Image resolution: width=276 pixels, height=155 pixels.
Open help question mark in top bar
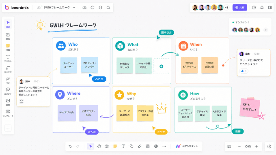[x=254, y=8]
